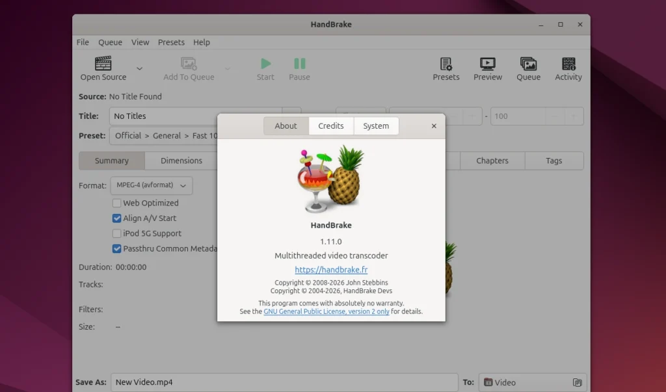
Task: Enable Web Optimized output
Action: pyautogui.click(x=116, y=203)
